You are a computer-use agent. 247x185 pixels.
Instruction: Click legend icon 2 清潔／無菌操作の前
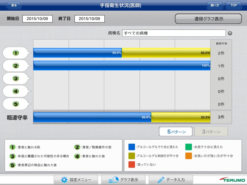point(77,147)
